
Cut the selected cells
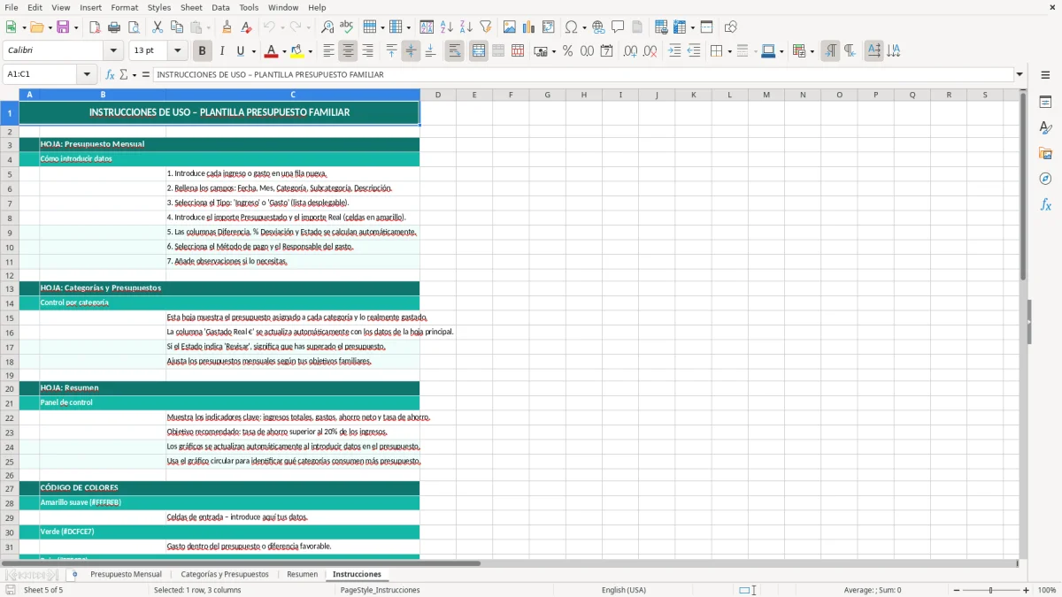point(158,27)
